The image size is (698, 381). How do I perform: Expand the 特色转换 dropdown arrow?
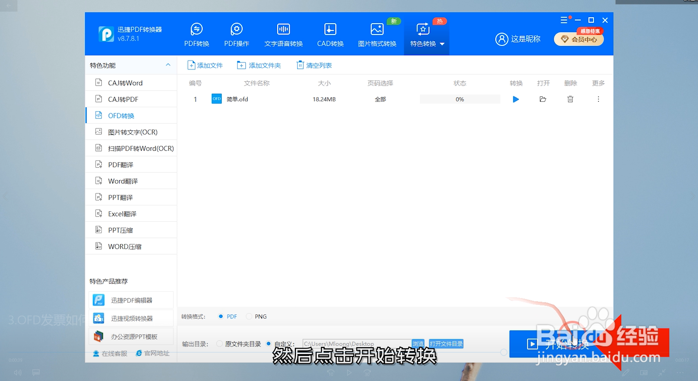click(442, 44)
